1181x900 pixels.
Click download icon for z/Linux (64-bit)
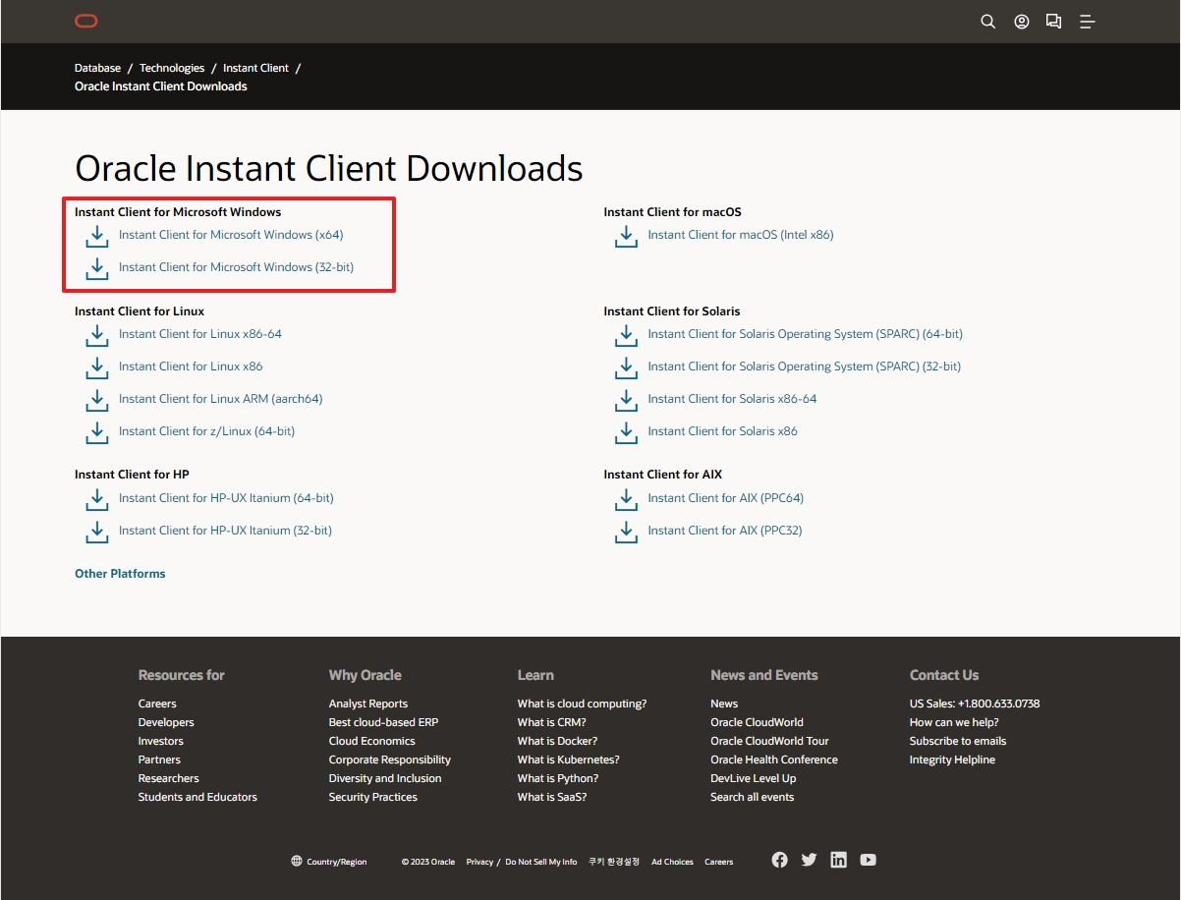pos(96,432)
